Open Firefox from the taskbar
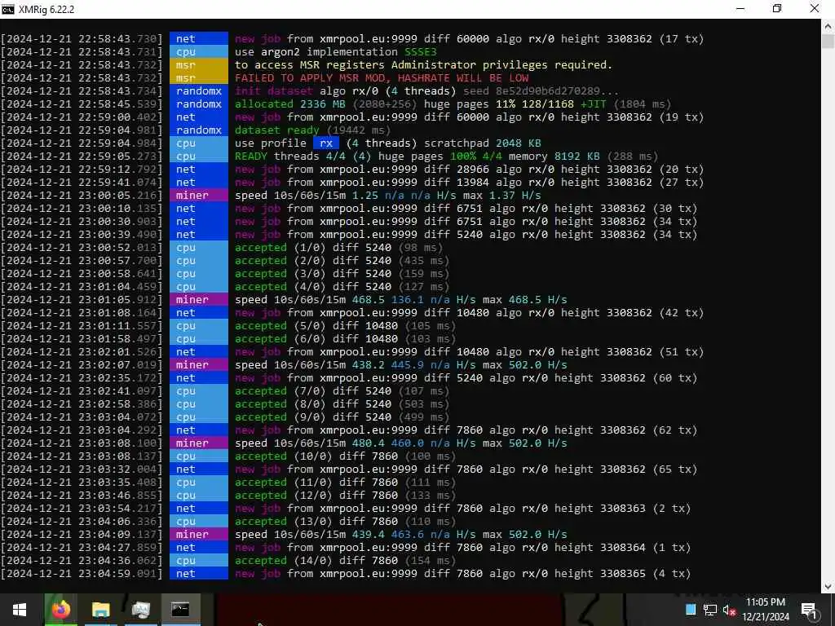The image size is (835, 626). click(60, 610)
